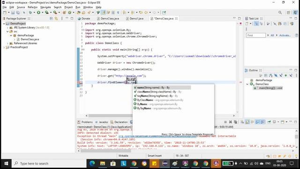Viewport: 300px width, 169px height.
Task: Open the File menu
Action: (x=5, y=7)
